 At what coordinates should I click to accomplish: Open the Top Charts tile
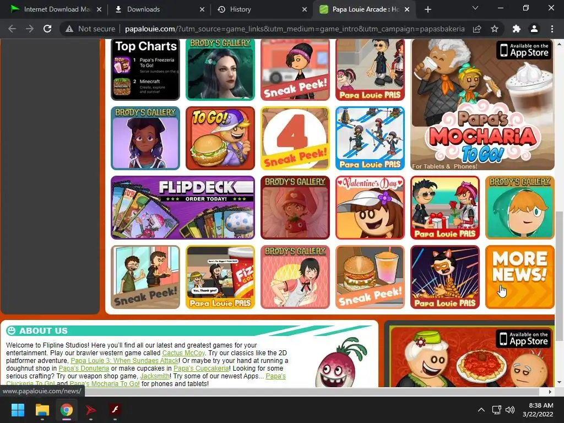[x=145, y=69]
